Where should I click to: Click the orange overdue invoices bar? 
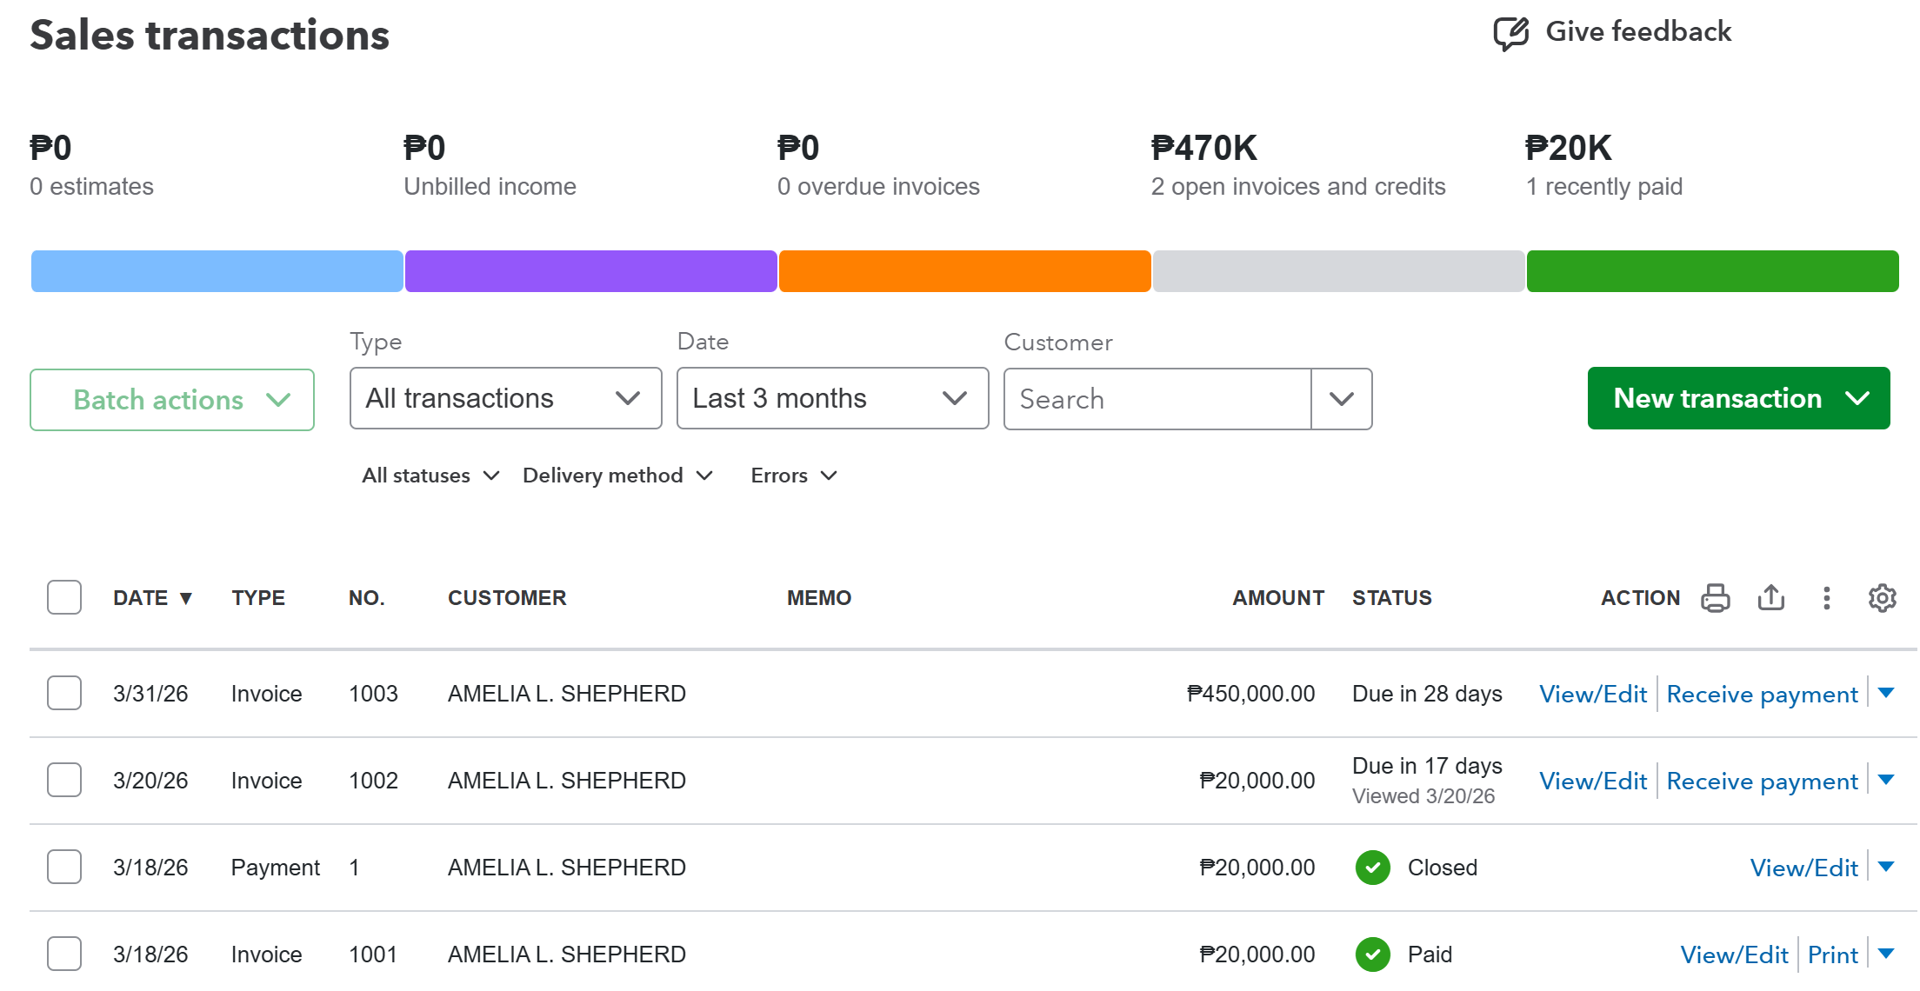point(964,271)
